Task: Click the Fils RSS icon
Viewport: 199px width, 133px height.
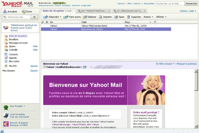Action: [x=6, y=66]
